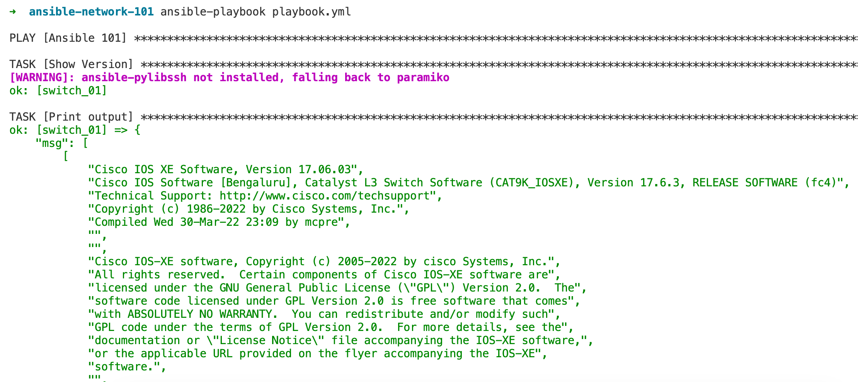Click the green prompt arrow icon
The height and width of the screenshot is (382, 858).
tap(13, 12)
